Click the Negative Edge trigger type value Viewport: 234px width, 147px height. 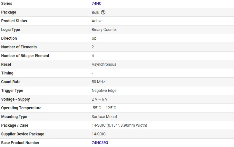click(104, 91)
